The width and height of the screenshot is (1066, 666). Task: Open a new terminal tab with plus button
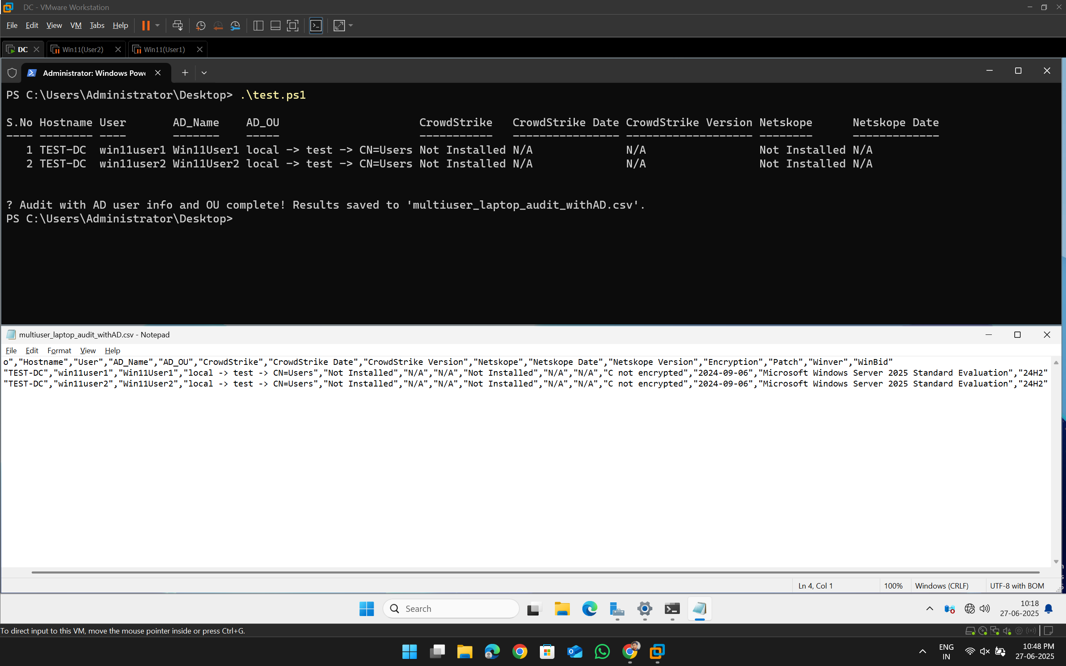(185, 72)
